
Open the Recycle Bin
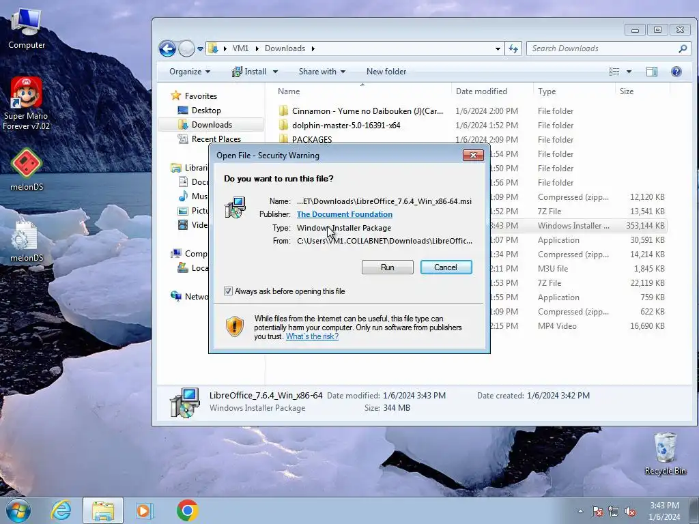coord(665,454)
